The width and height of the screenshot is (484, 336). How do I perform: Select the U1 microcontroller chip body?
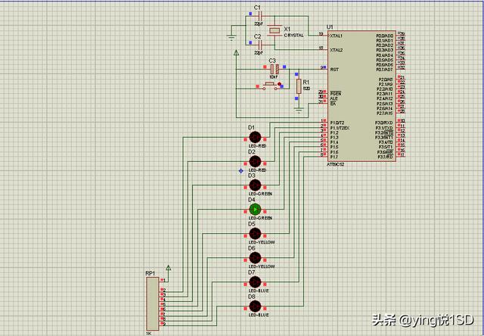click(x=361, y=96)
